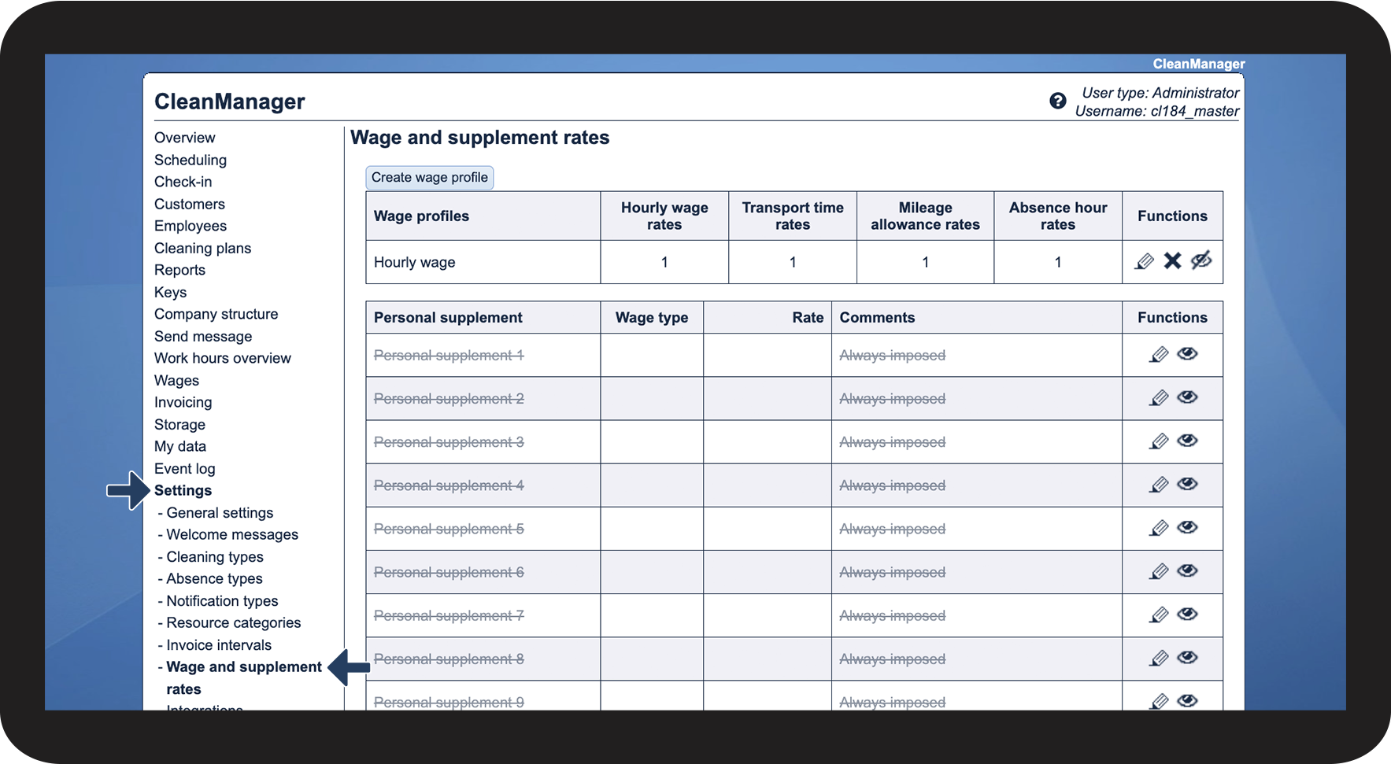Image resolution: width=1391 pixels, height=764 pixels.
Task: Show Personal supplement 1 via eye icon
Action: [1187, 354]
